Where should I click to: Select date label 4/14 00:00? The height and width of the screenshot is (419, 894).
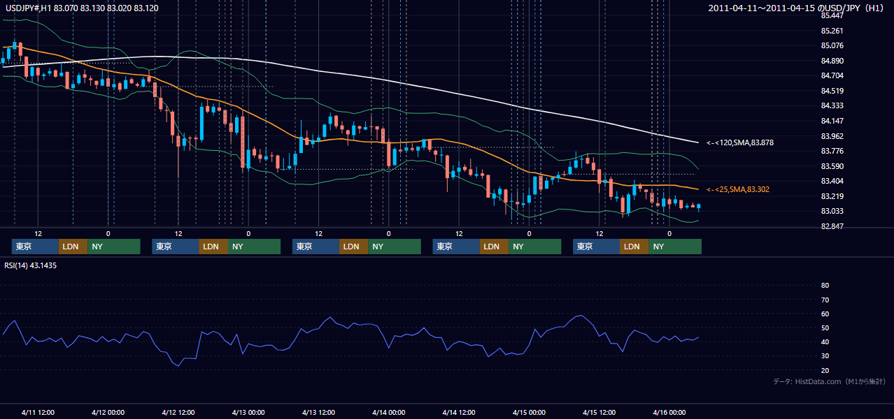(388, 412)
